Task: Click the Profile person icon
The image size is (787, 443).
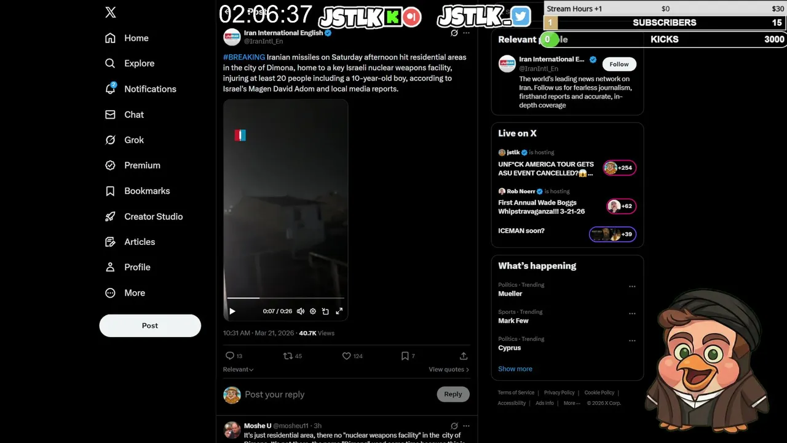Action: click(110, 268)
